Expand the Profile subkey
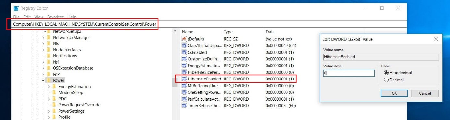 pos(49,117)
